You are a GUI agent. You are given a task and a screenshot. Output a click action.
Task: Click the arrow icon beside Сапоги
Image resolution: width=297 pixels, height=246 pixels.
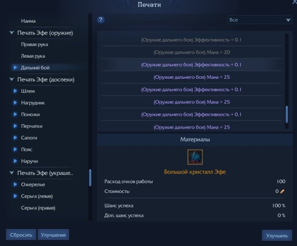(15, 137)
